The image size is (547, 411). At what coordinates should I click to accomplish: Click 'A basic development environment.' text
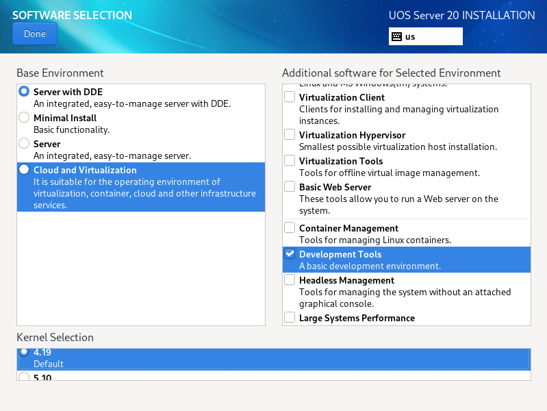pos(370,266)
